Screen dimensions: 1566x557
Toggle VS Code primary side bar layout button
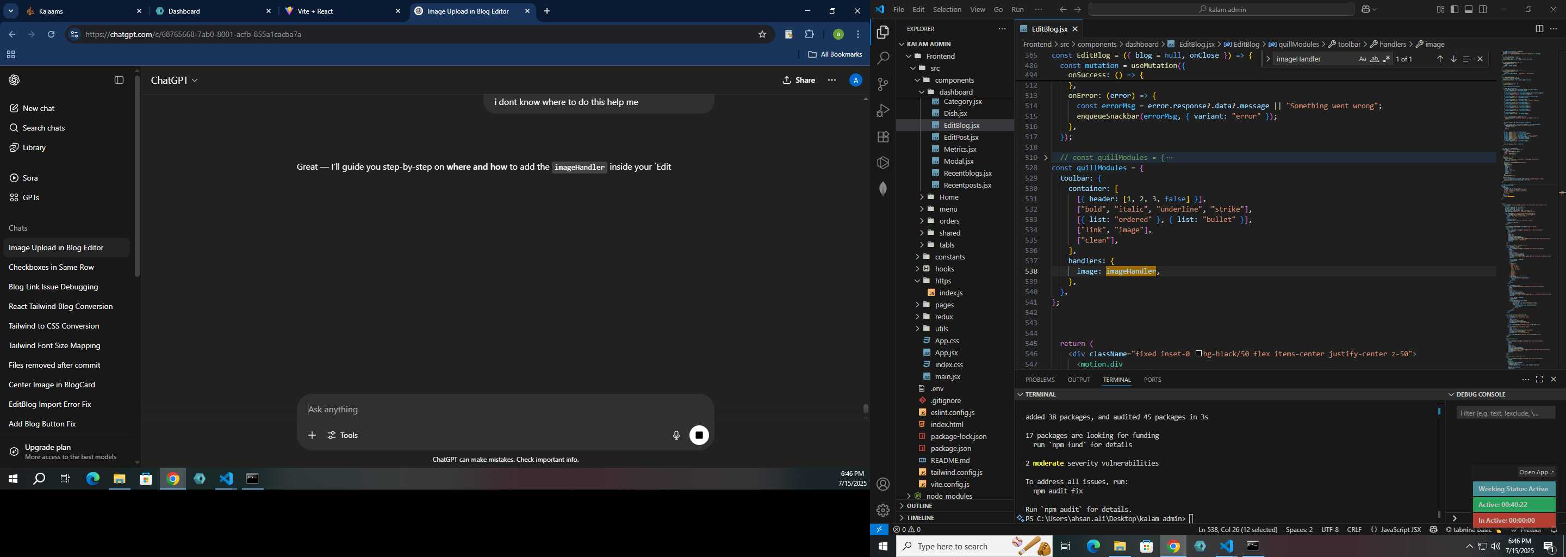click(x=1455, y=9)
